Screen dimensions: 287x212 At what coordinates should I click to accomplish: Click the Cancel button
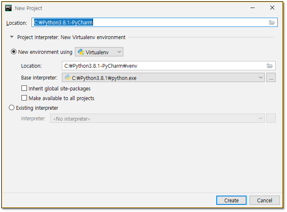coord(265,200)
